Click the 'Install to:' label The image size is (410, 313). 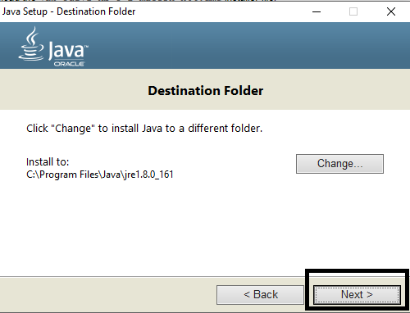[48, 162]
